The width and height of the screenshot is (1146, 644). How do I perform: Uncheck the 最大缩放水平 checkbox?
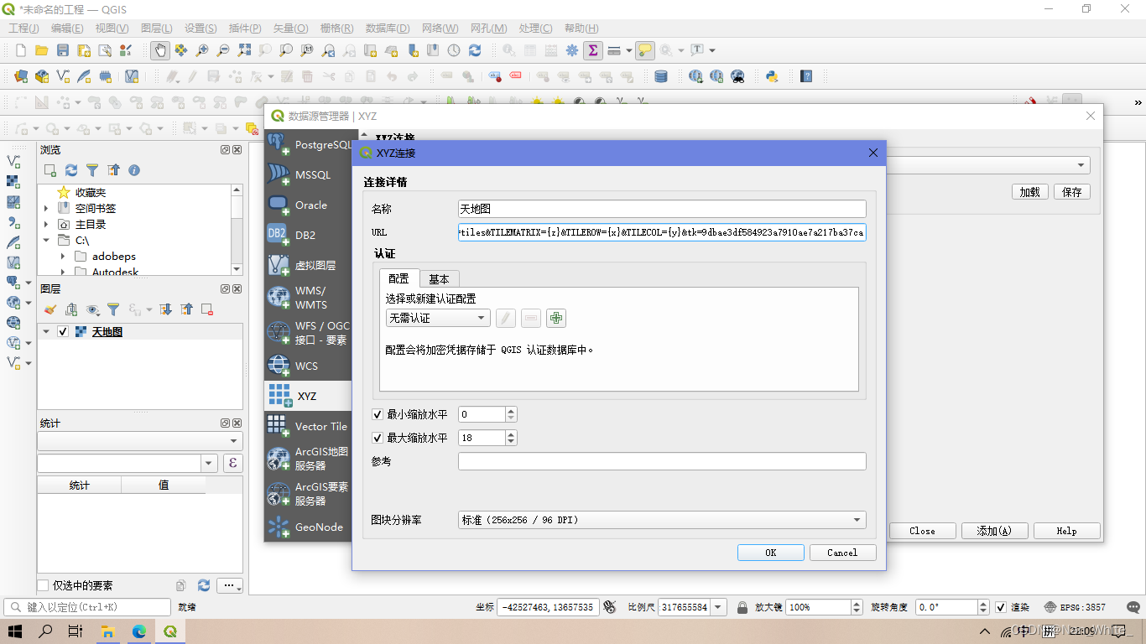click(378, 438)
